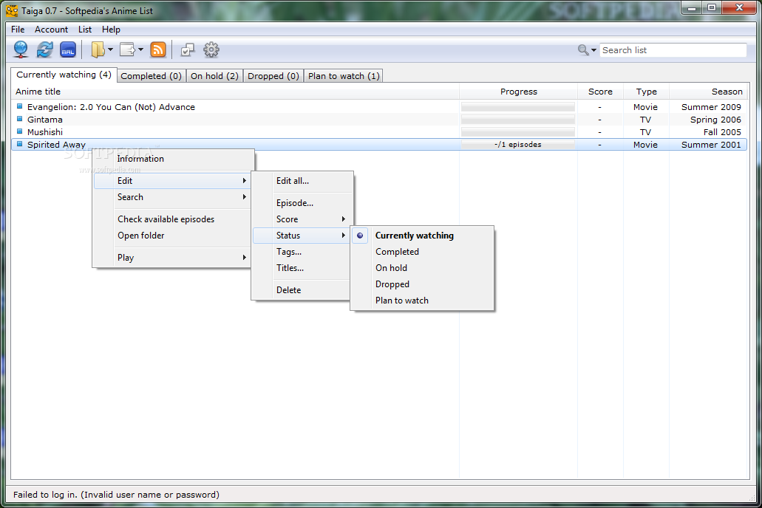Click Spirited Away -/1 episodes progress bar
The image size is (762, 508).
[x=518, y=145]
